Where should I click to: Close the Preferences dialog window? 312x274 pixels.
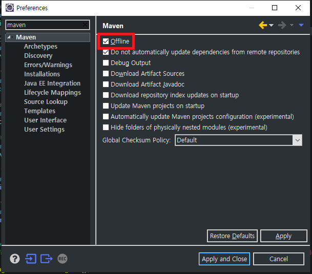pyautogui.click(x=298, y=8)
